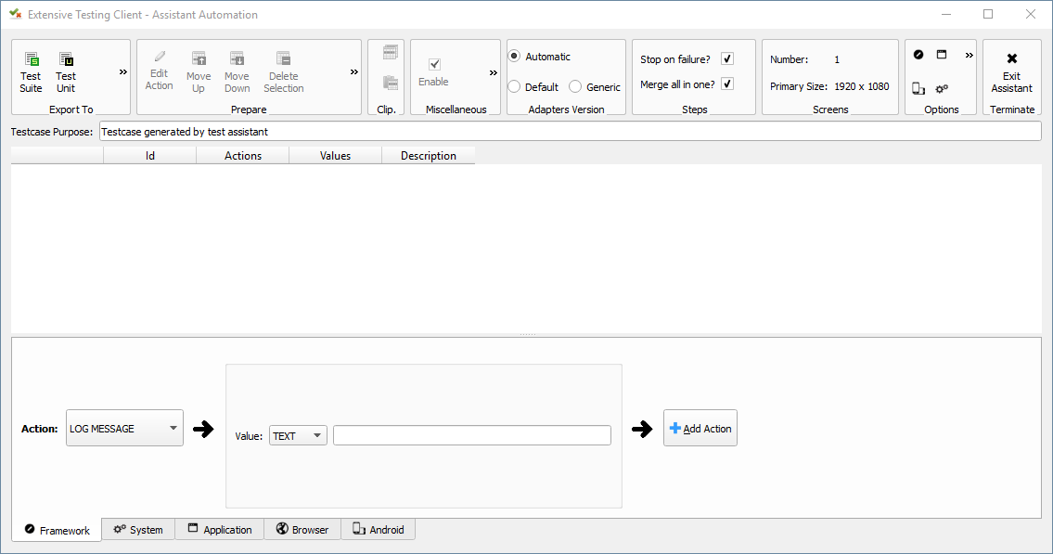Click the lower icon in Clip. group
Viewport: 1053px width, 554px height.
coord(391,83)
